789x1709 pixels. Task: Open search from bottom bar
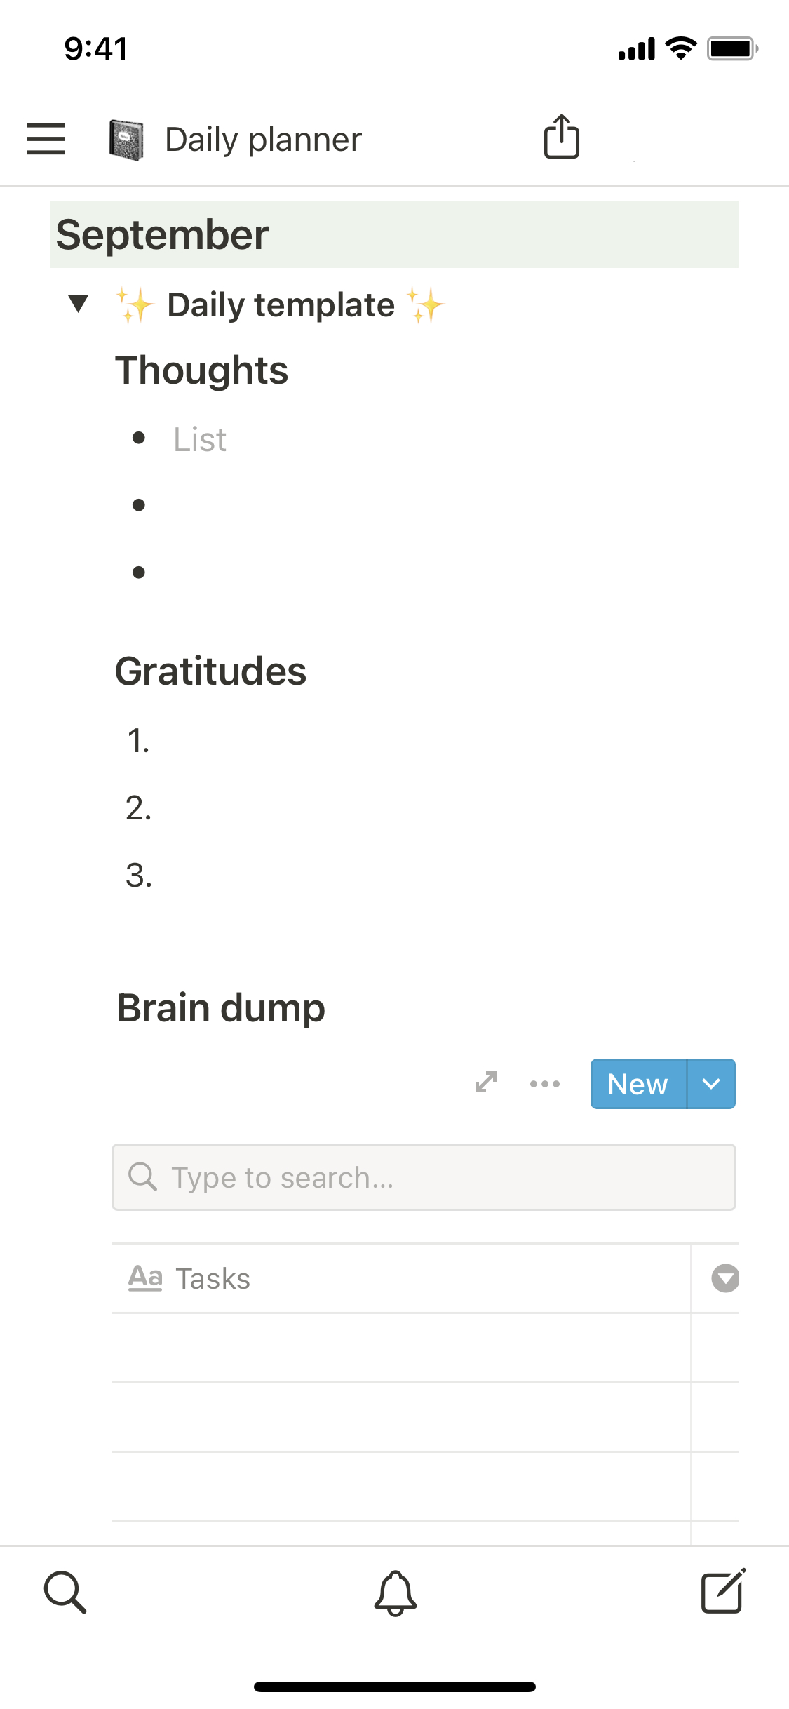[x=65, y=1593]
